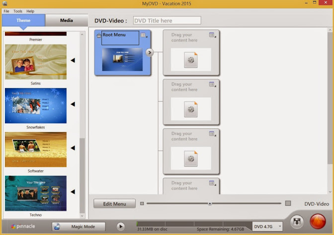
Task: Expand the Snowflakes theme arrow
Action: [x=73, y=104]
